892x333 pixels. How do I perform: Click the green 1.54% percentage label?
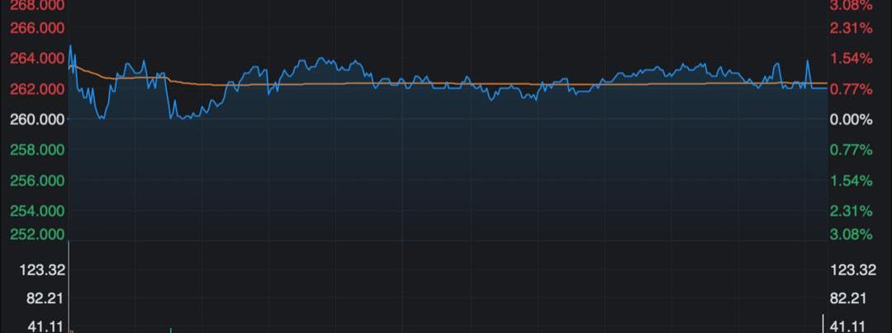click(x=852, y=181)
